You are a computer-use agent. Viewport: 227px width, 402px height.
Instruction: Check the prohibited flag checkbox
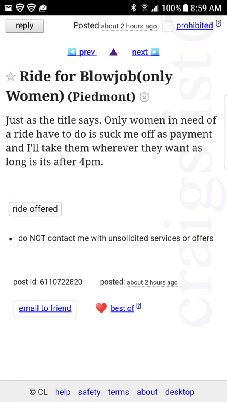click(168, 26)
